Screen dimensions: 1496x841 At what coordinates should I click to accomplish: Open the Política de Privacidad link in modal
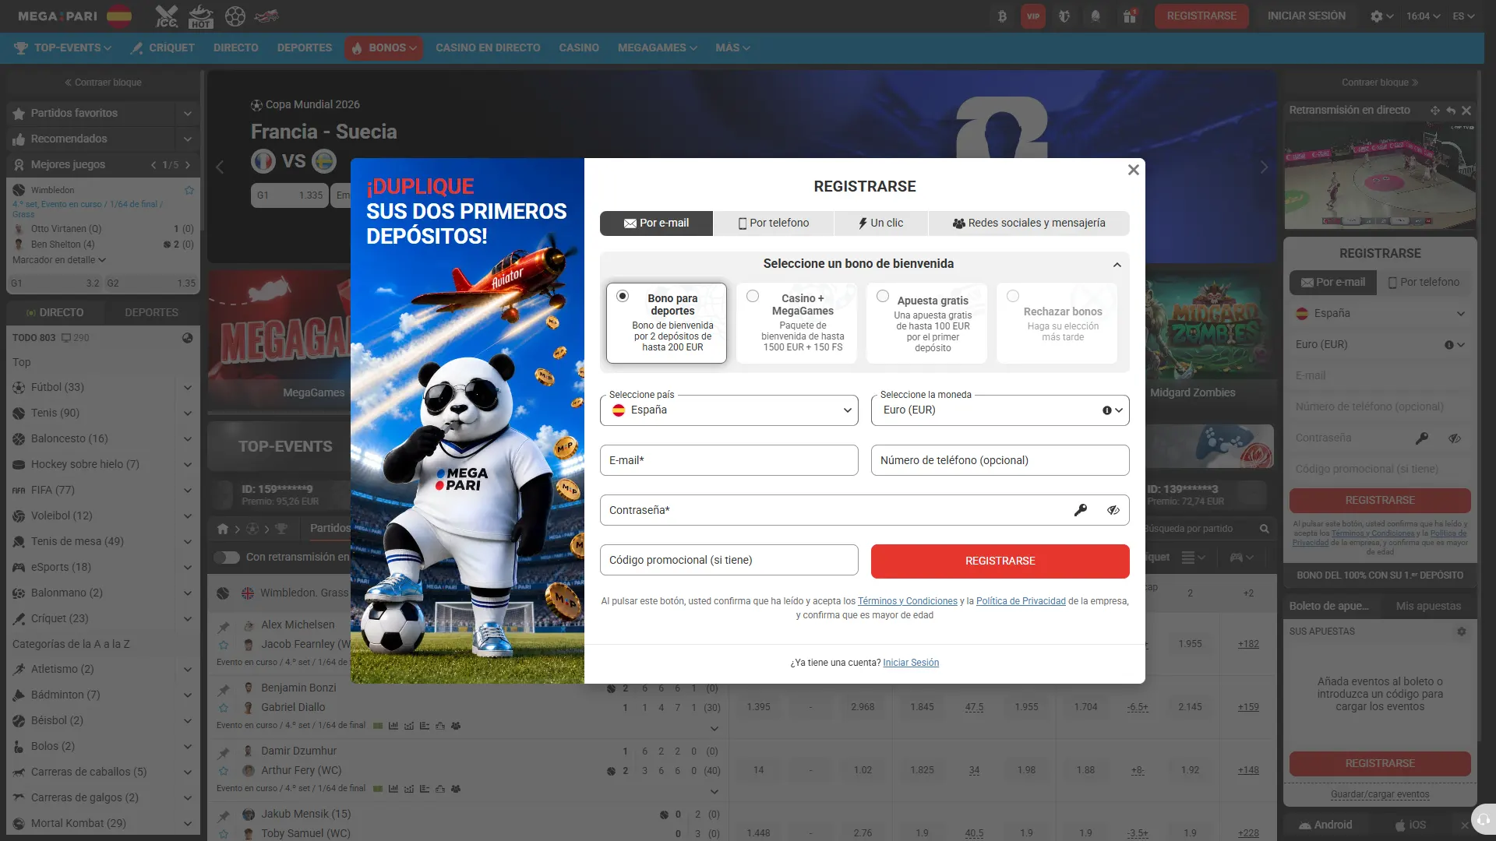pyautogui.click(x=1021, y=601)
